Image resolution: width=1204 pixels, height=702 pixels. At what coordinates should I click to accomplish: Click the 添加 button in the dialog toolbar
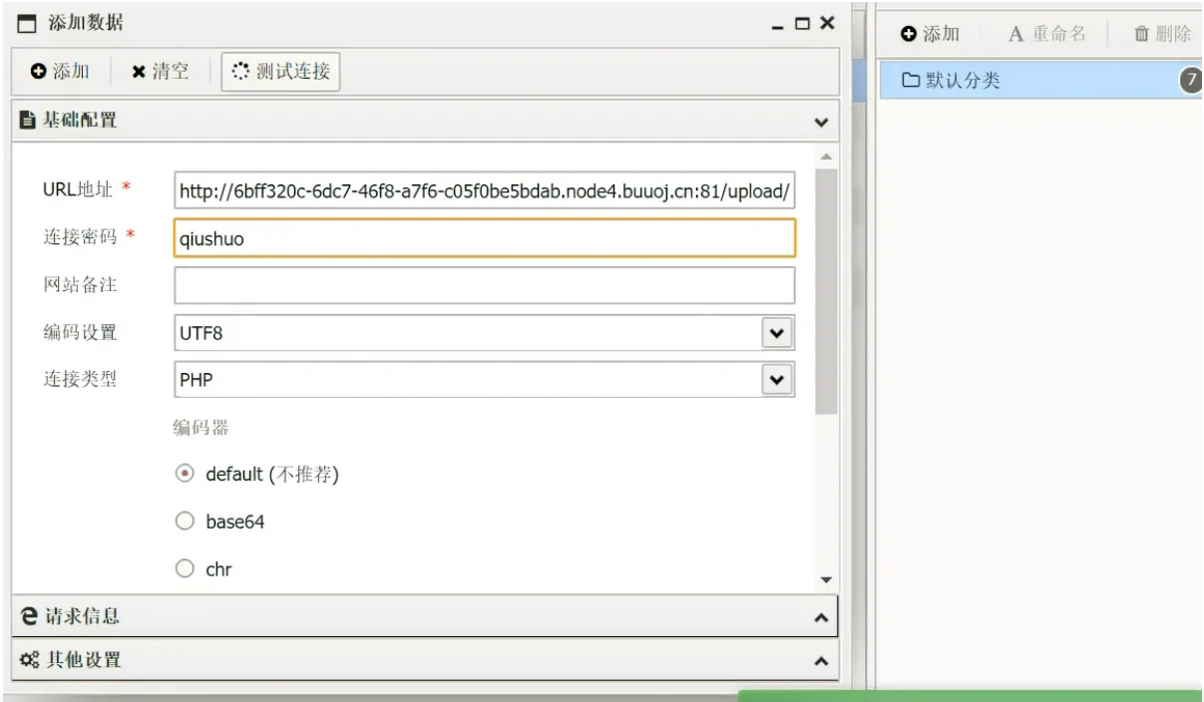[x=60, y=72]
